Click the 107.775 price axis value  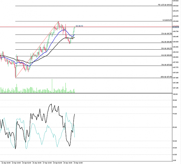point(175,67)
